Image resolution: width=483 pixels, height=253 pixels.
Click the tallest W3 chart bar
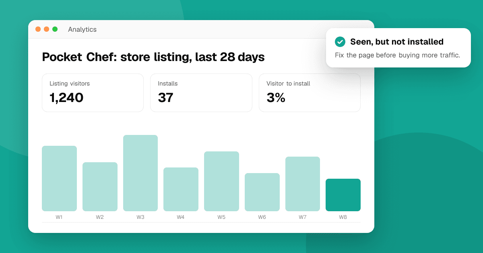coord(140,173)
